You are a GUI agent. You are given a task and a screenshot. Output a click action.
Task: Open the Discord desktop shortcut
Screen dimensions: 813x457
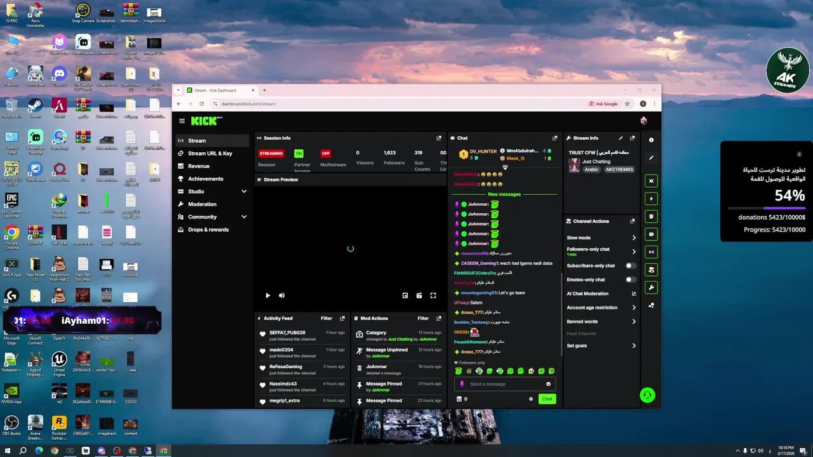[x=59, y=77]
